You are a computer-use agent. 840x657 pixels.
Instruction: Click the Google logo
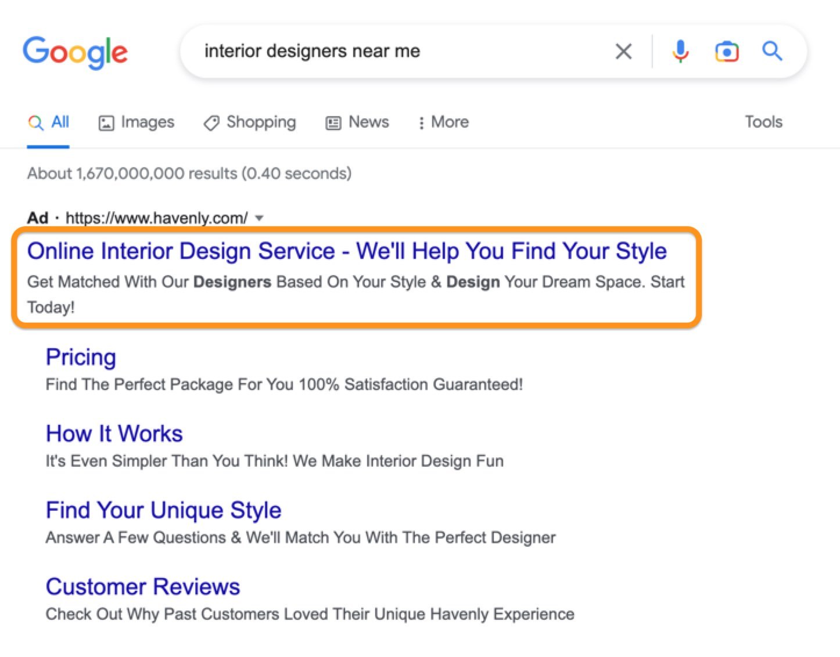click(75, 52)
